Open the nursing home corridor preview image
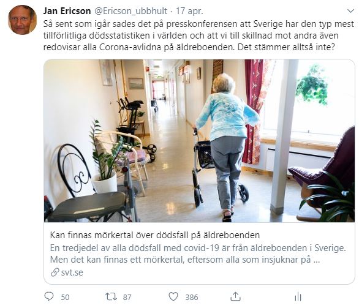The height and width of the screenshot is (308, 359). [199, 140]
